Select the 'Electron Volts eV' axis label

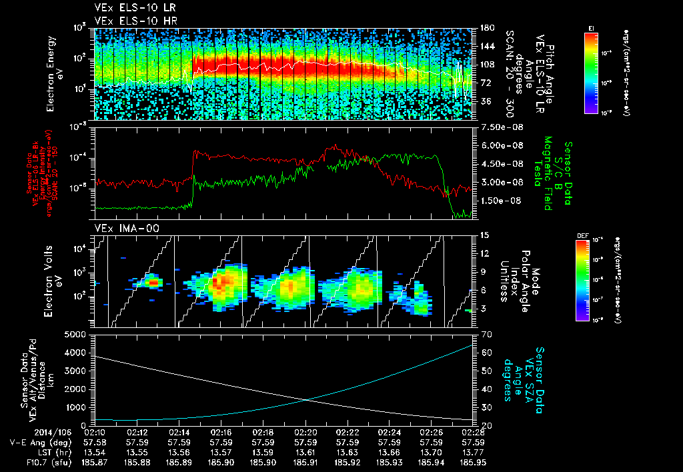click(52, 281)
